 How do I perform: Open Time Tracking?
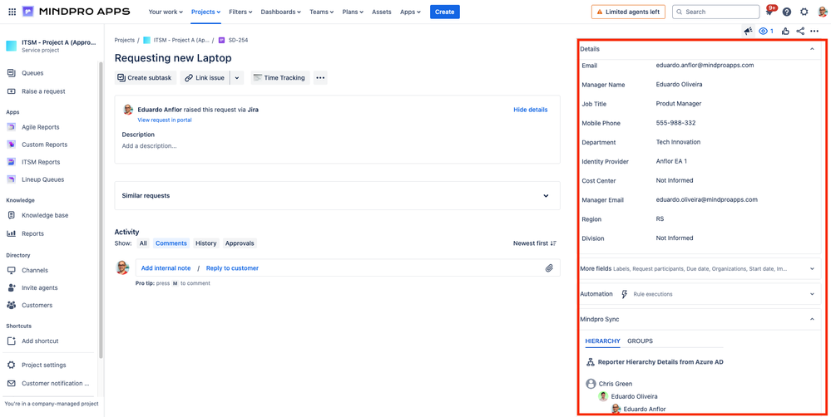pyautogui.click(x=279, y=78)
